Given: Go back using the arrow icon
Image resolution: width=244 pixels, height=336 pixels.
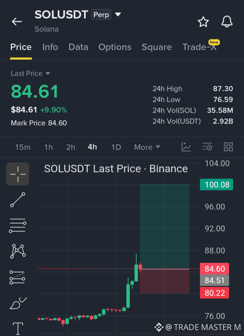Looking at the screenshot, I should pyautogui.click(x=17, y=22).
